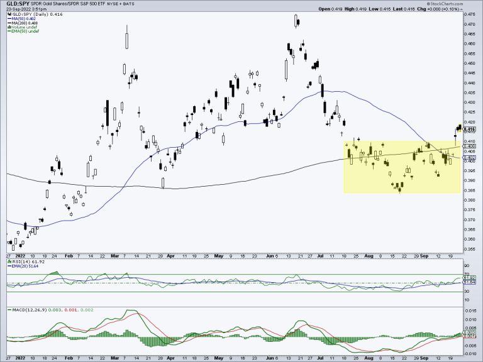Click the small up-arrow icon after Chg value
The width and height of the screenshot is (483, 362).
[461, 9]
